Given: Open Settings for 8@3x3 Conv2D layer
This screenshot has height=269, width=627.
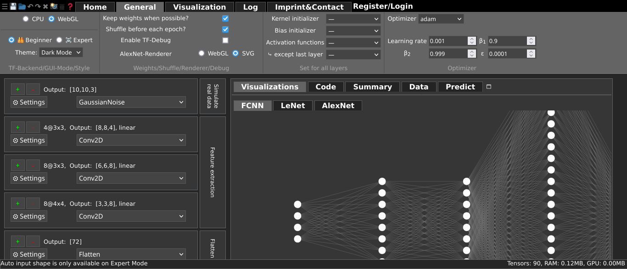Looking at the screenshot, I should click(29, 178).
